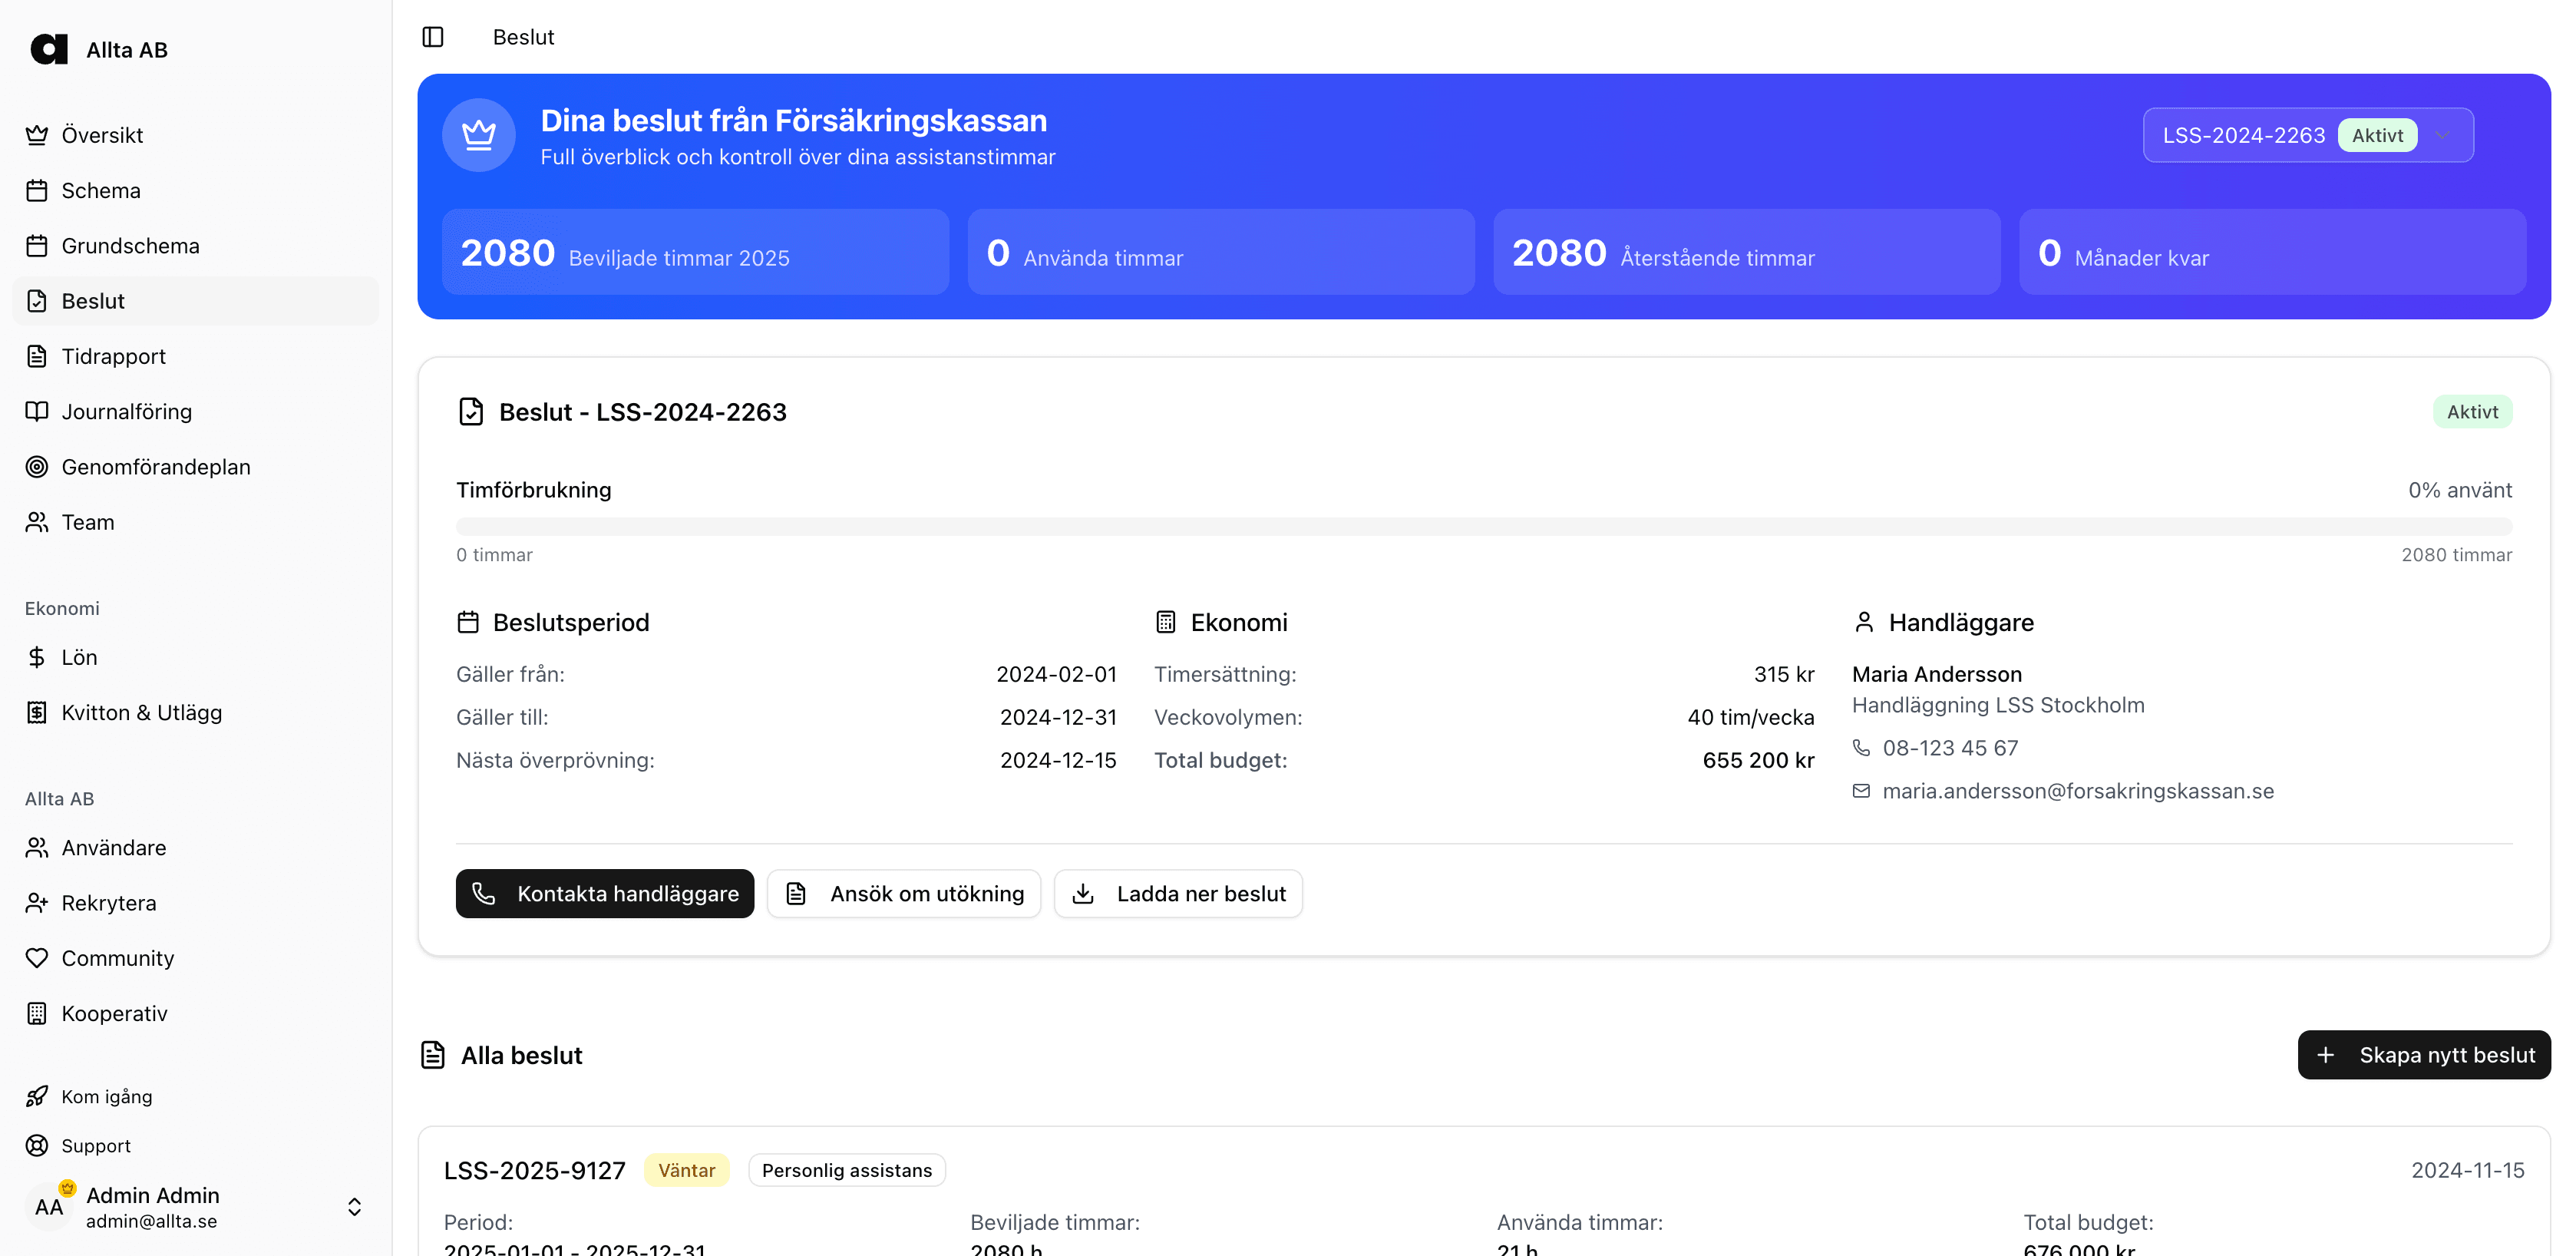The image size is (2576, 1256).
Task: Click the Kooperativ building icon
Action: point(37,1013)
